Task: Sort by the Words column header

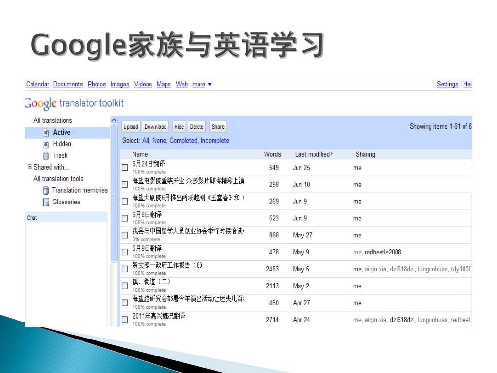Action: [272, 154]
